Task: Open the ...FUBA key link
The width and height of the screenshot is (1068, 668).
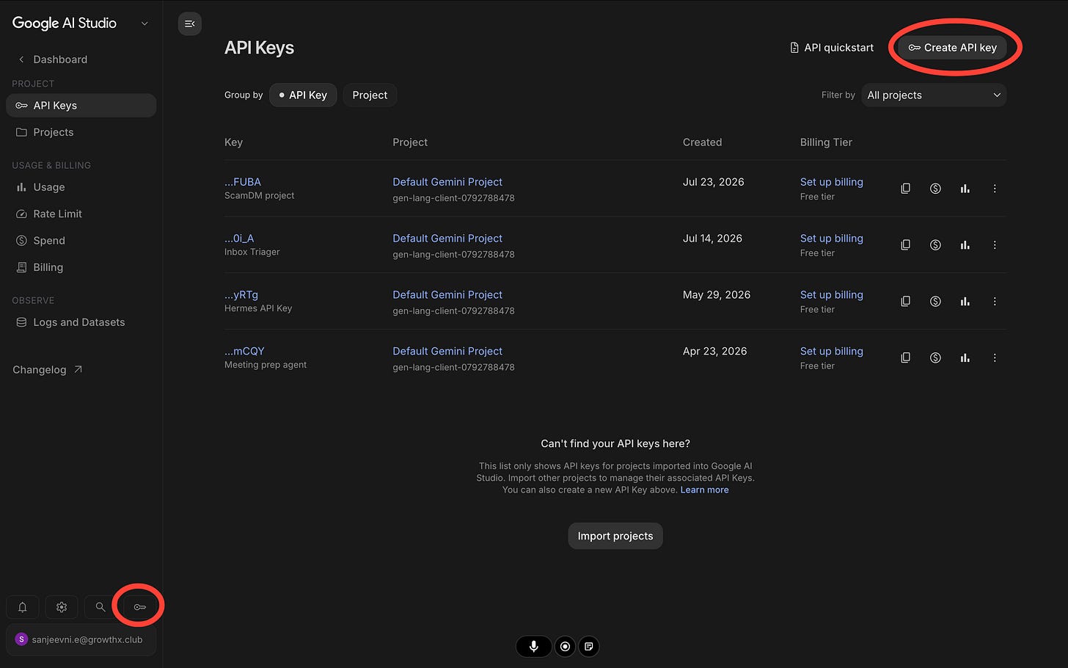Action: [x=243, y=182]
